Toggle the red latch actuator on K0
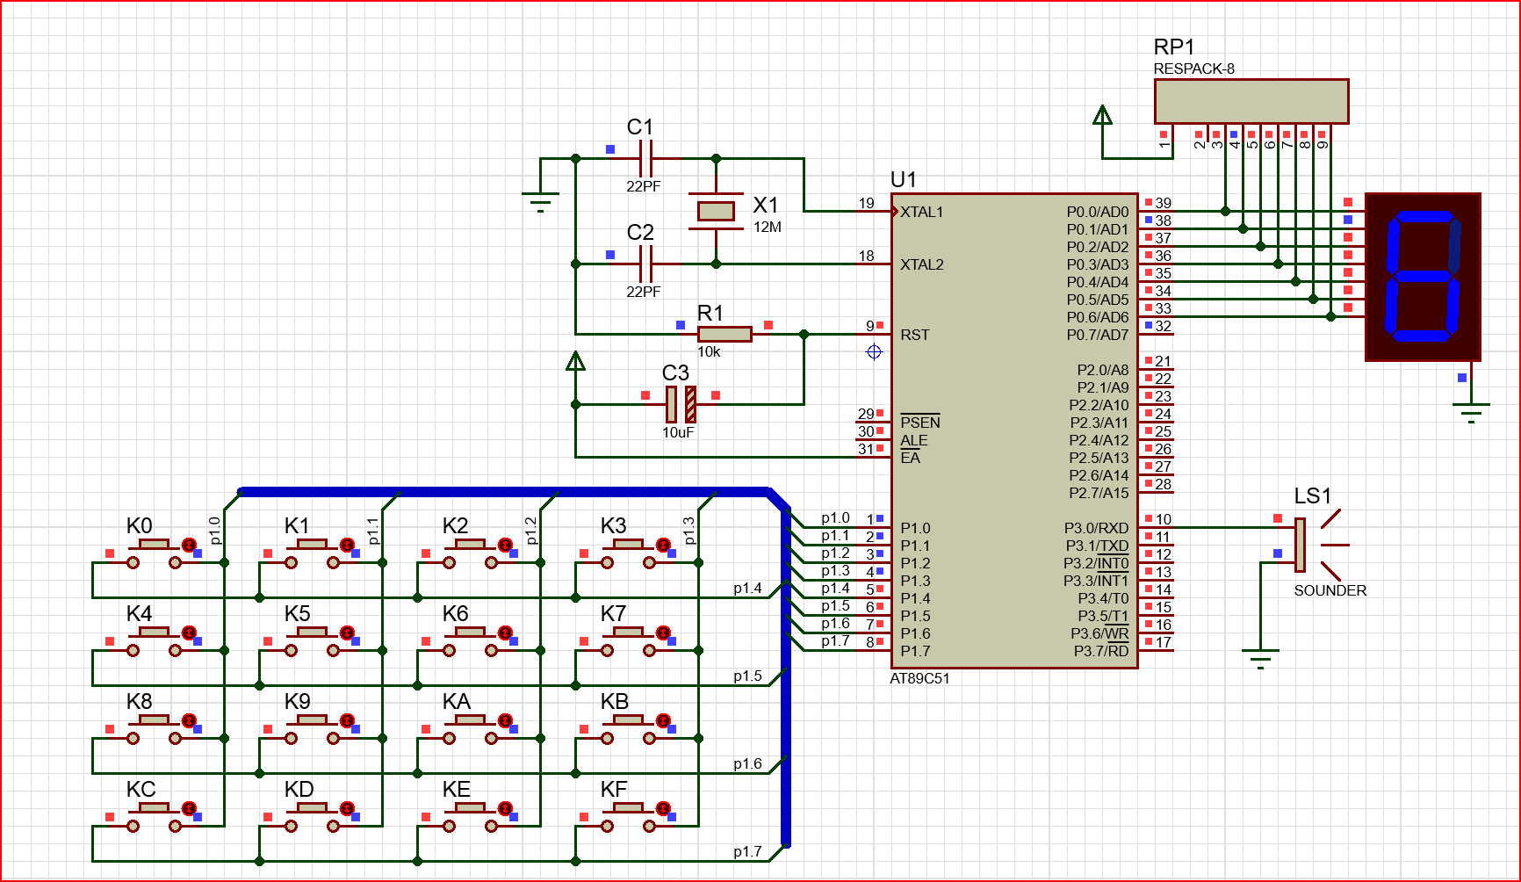Screen dimensions: 1521x882 189,545
